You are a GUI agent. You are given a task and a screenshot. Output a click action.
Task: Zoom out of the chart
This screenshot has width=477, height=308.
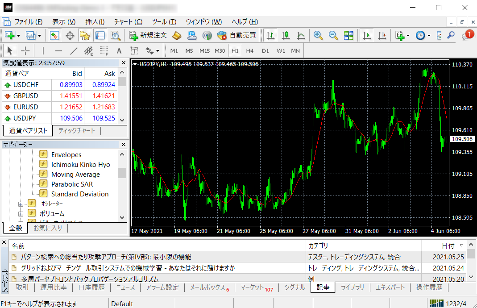pyautogui.click(x=333, y=35)
